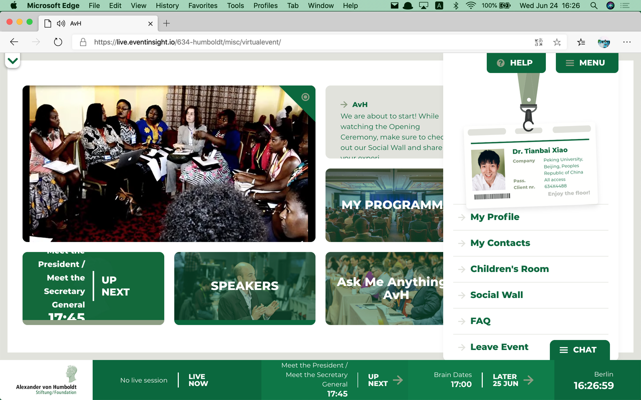Click the UP NEXT arrow in bottom bar
Image resolution: width=641 pixels, height=400 pixels.
coord(398,380)
